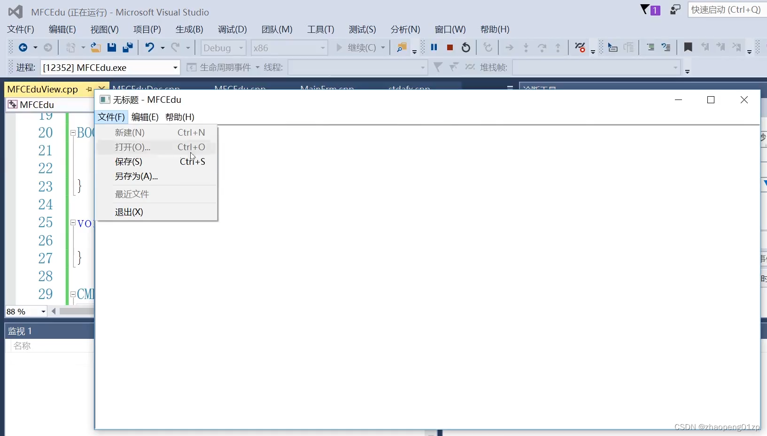Open the Undo history dropdown arrow
Viewport: 767px width, 436px height.
coord(163,48)
